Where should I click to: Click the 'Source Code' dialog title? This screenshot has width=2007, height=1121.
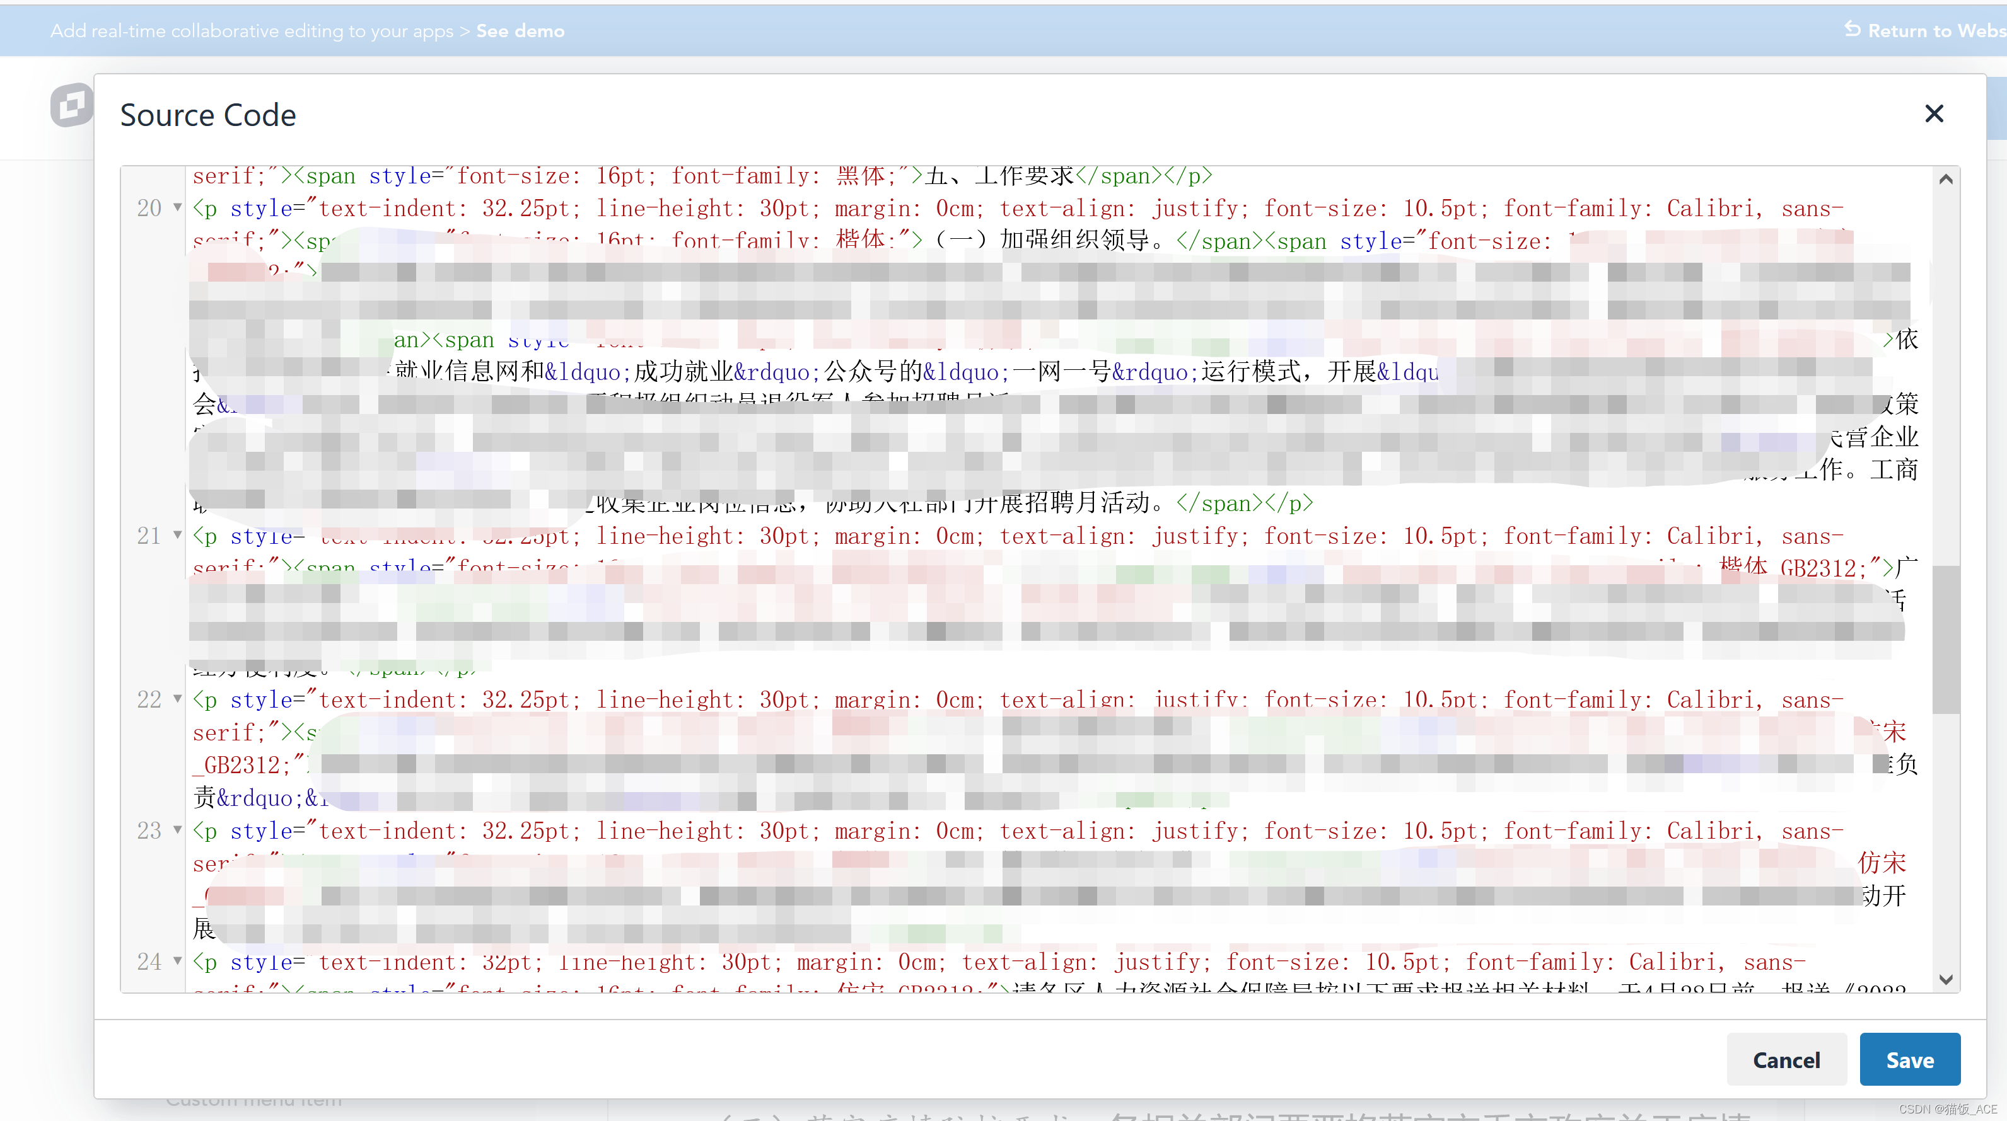208,115
